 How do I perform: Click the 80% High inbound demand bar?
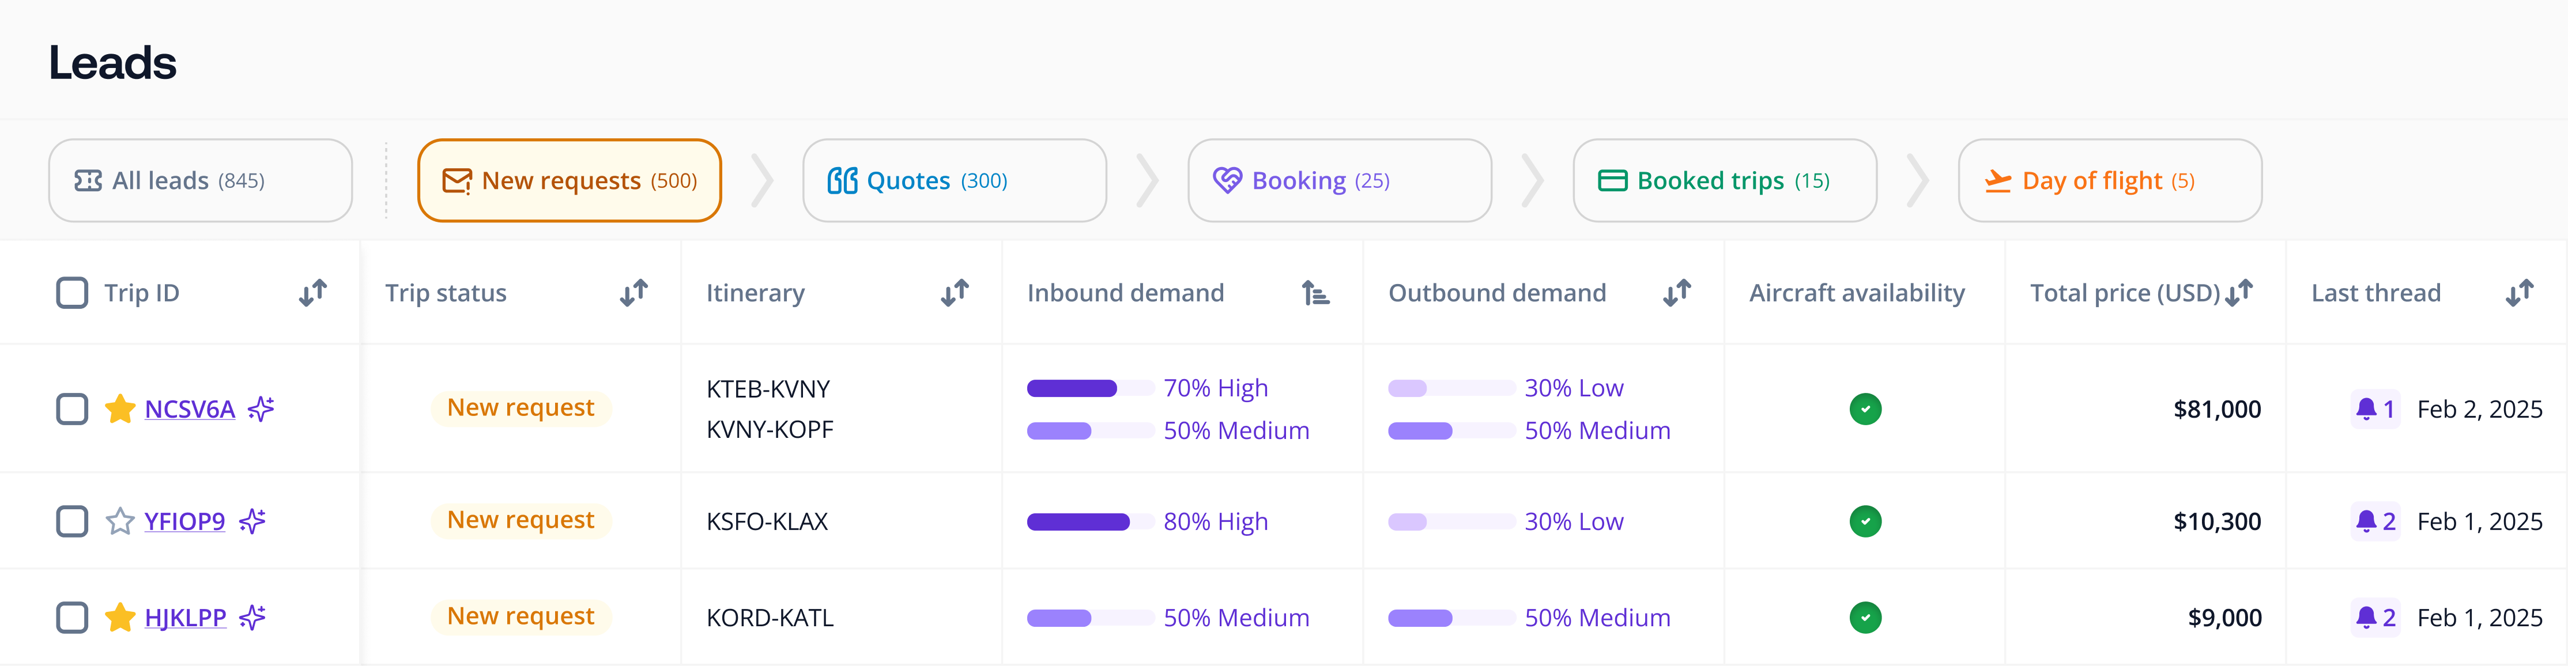pos(1091,521)
